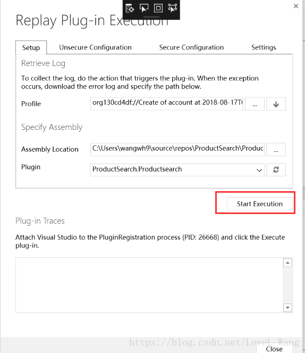Toggle display layout adorners icon
This screenshot has height=353, width=305.
tap(158, 9)
